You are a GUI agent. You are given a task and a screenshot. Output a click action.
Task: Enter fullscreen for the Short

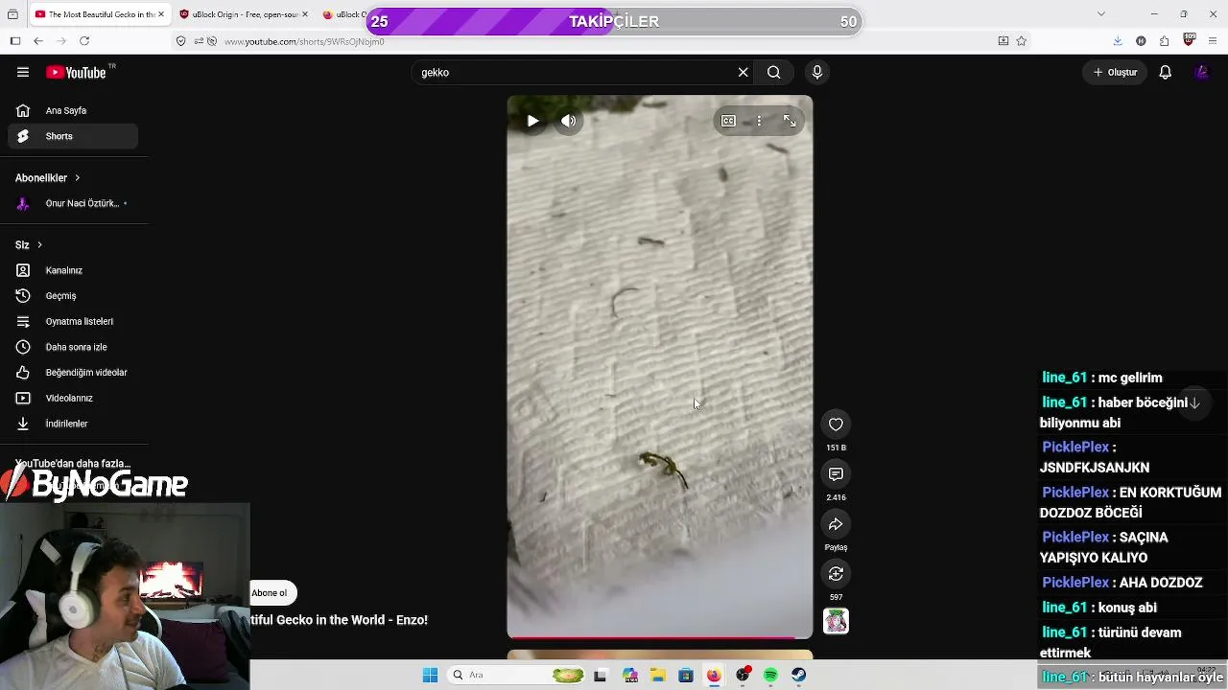(x=790, y=121)
